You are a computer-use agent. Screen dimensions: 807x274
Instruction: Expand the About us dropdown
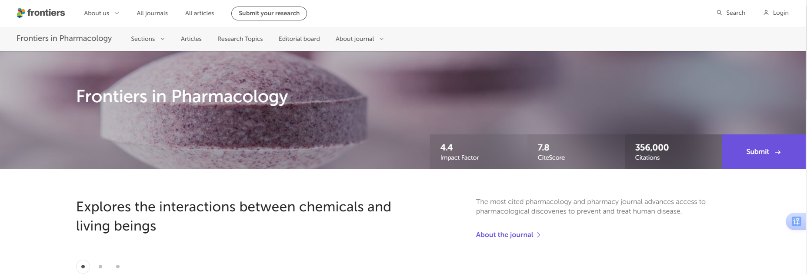pos(101,13)
